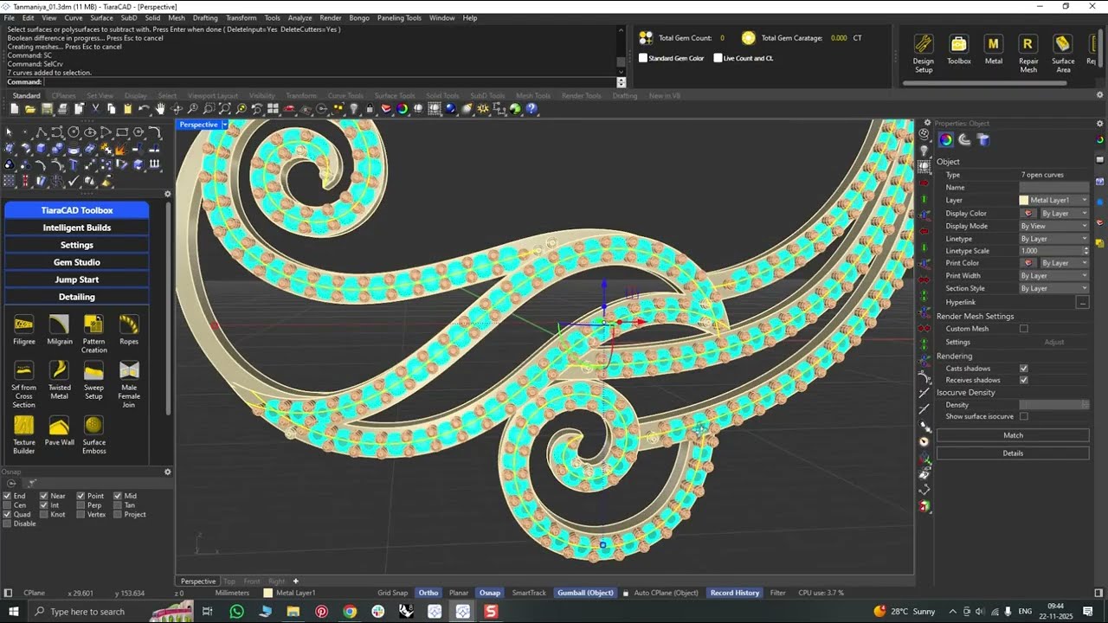Toggle Custom Mesh checkbox

1024,329
